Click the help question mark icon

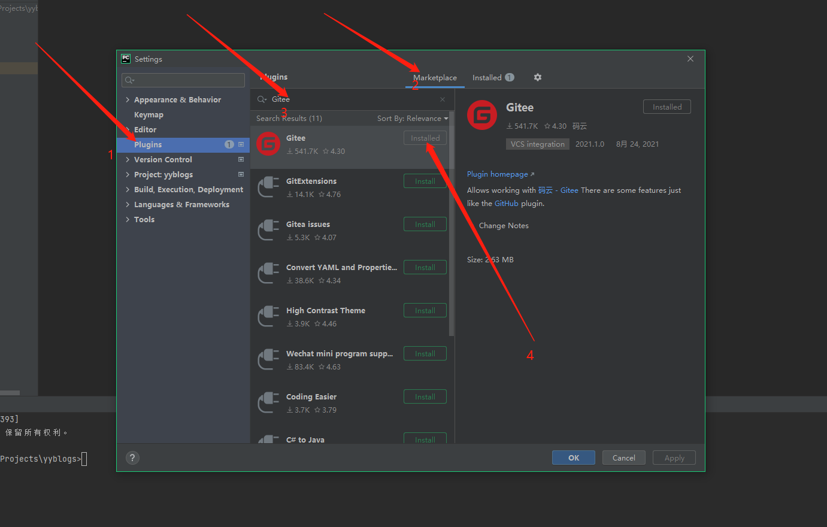(x=132, y=458)
